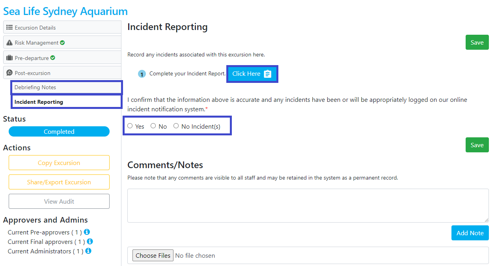
Task: Click the 'Current Administrators ( 1 )' text
Action: [46, 251]
